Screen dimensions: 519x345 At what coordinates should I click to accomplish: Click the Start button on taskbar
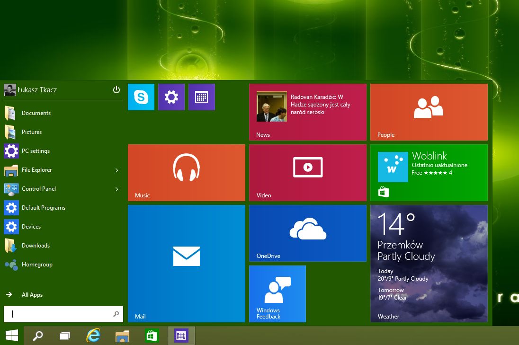click(12, 336)
